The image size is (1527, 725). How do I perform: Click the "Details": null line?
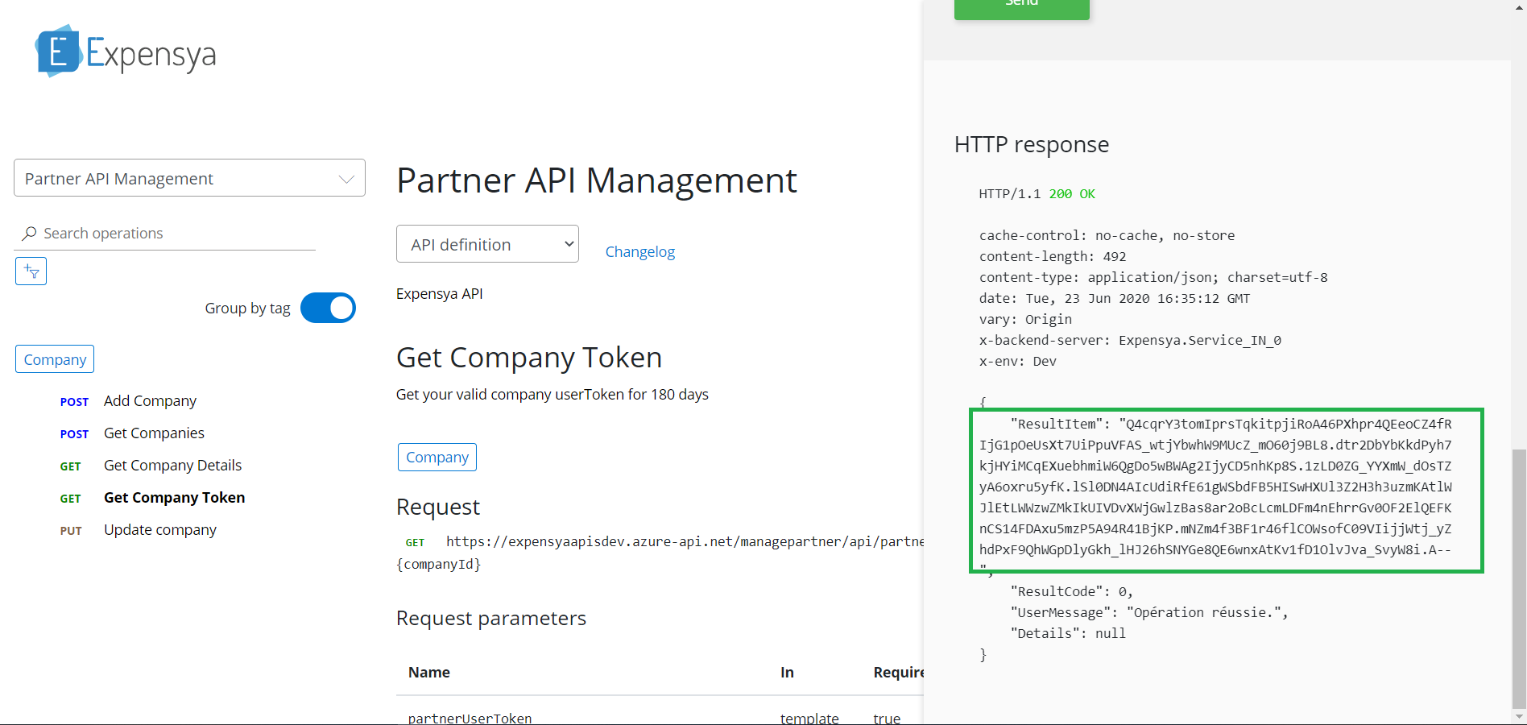pos(1068,634)
